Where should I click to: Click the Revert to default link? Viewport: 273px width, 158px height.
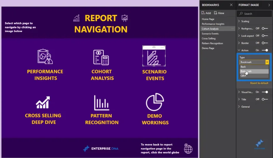[259, 83]
